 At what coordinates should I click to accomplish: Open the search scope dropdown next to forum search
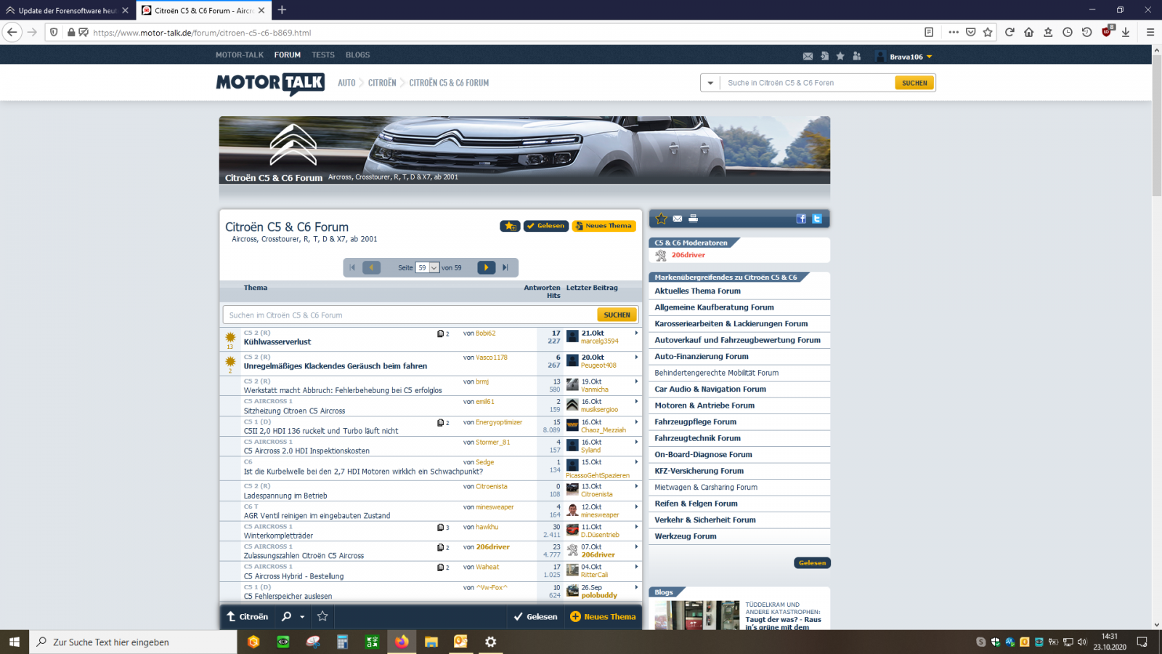(710, 83)
